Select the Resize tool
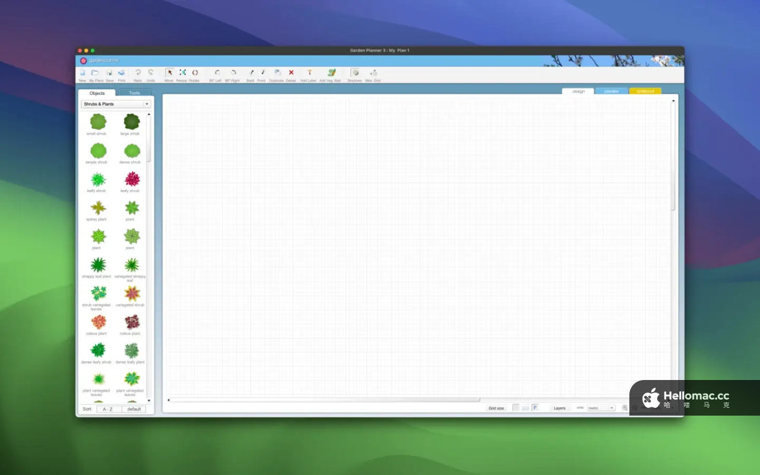The image size is (760, 475). [182, 72]
